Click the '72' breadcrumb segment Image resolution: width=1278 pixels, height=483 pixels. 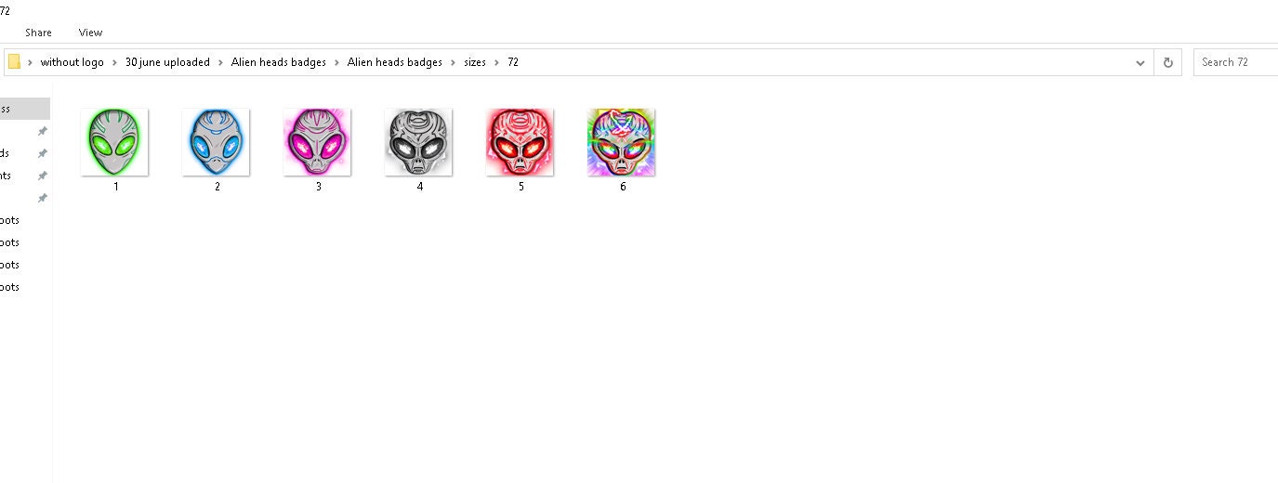[513, 62]
